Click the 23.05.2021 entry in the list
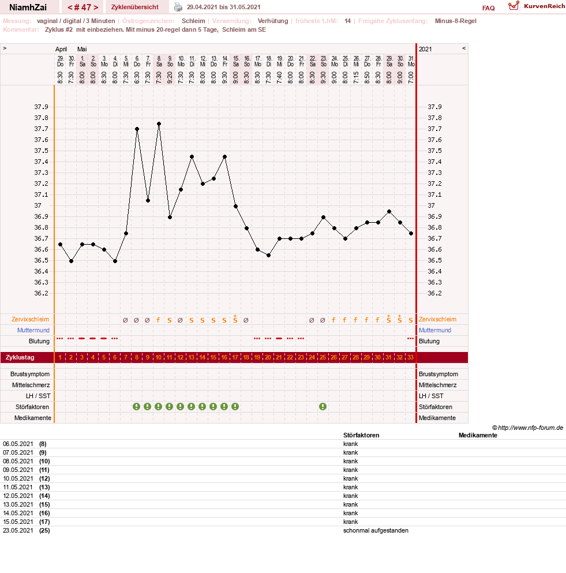Viewport: 566px width, 573px height. tap(18, 531)
